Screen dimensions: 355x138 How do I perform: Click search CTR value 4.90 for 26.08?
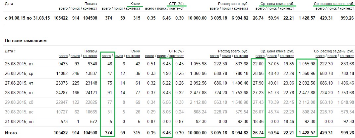pyautogui.click(x=166, y=74)
